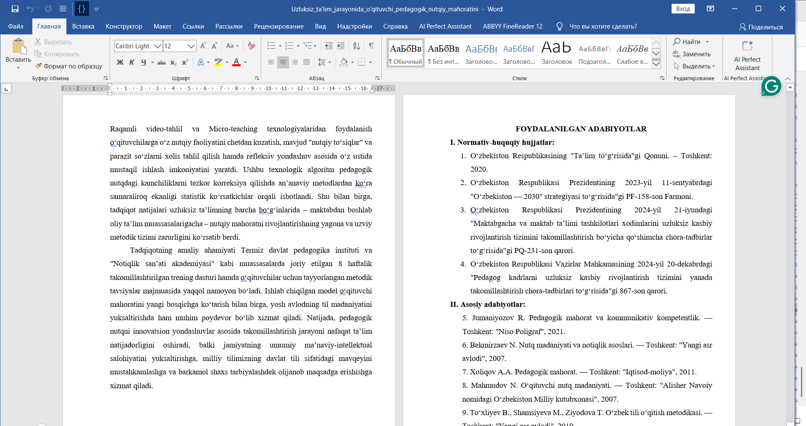This screenshot has height=426, width=806.
Task: Click the 'Что вы хотите сделать?' search field
Action: click(603, 26)
